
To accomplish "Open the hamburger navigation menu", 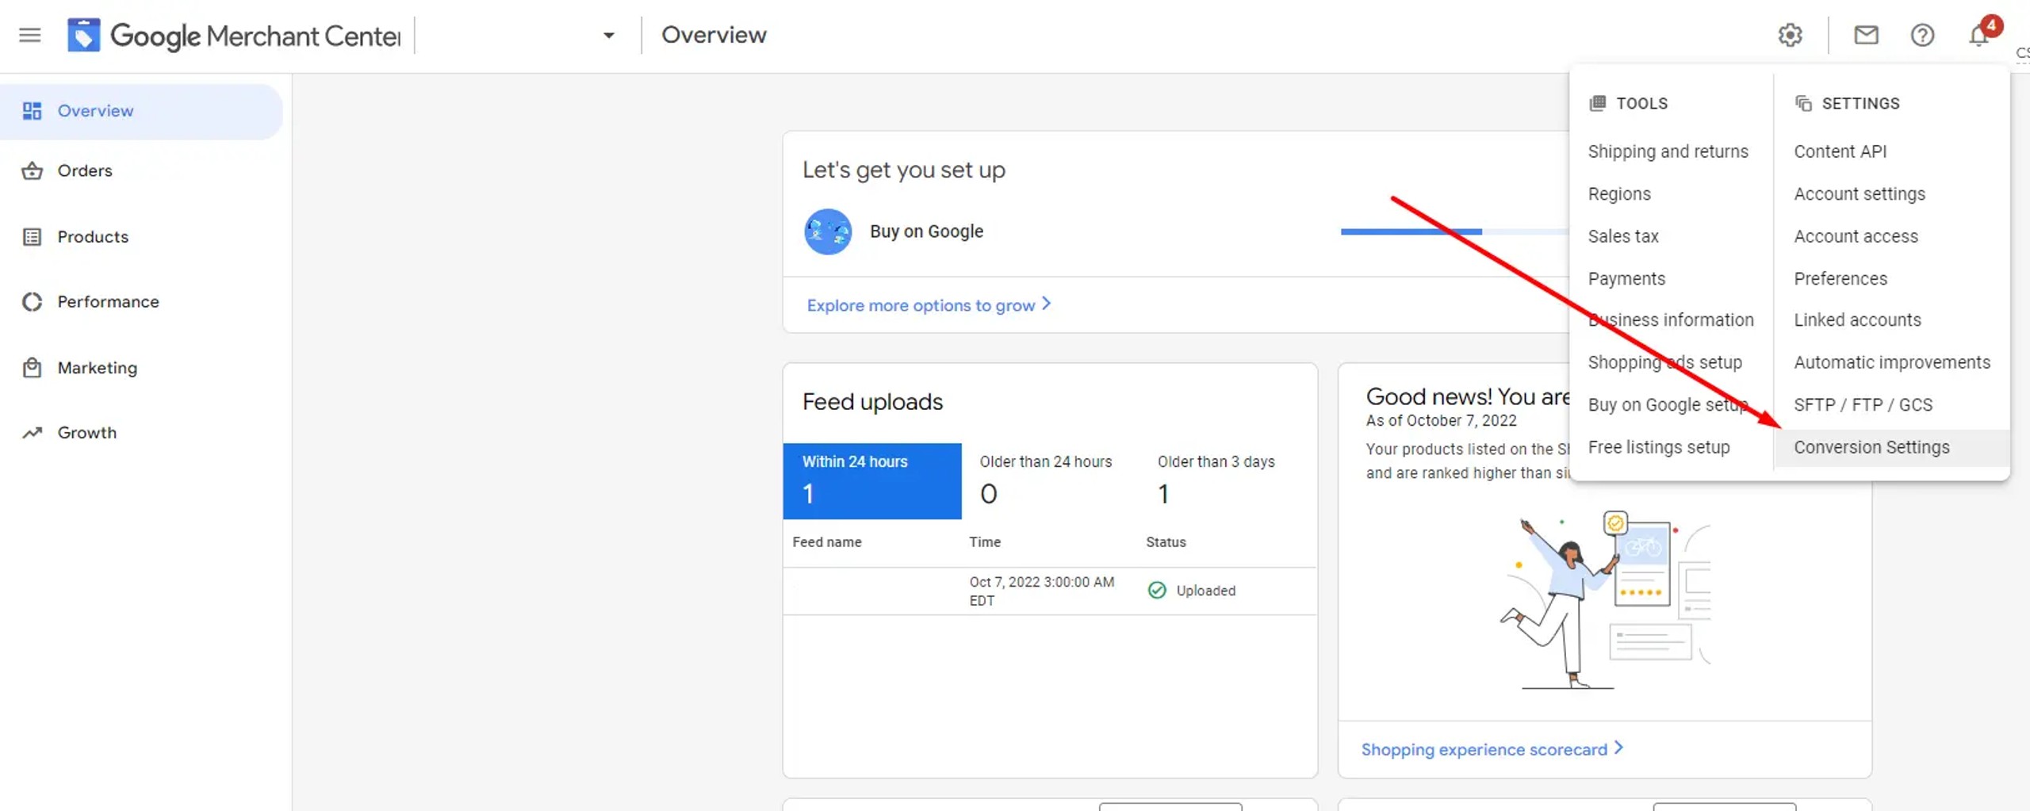I will point(30,35).
